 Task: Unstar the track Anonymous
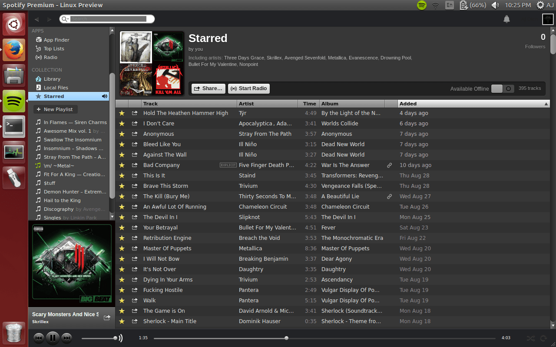coord(122,134)
